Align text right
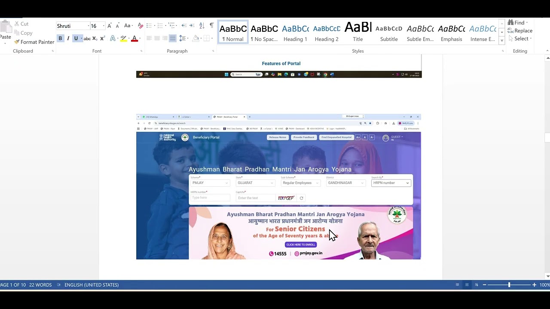Screen dimensions: 550x309 (165, 38)
